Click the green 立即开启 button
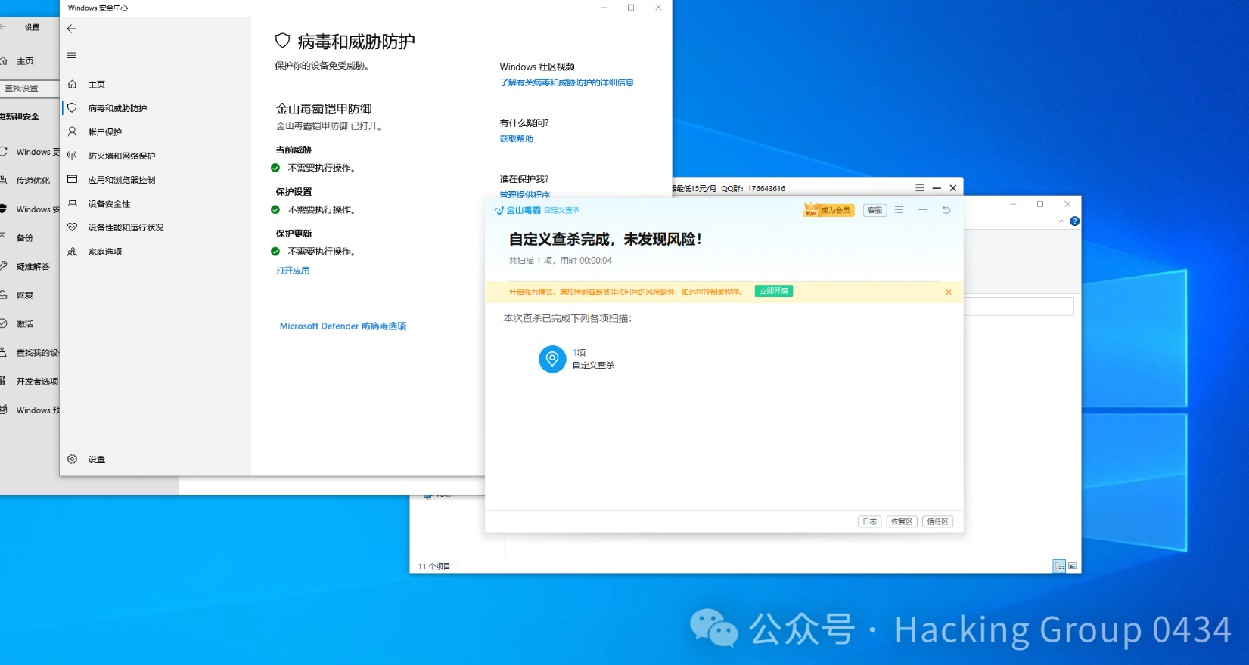 coord(773,291)
